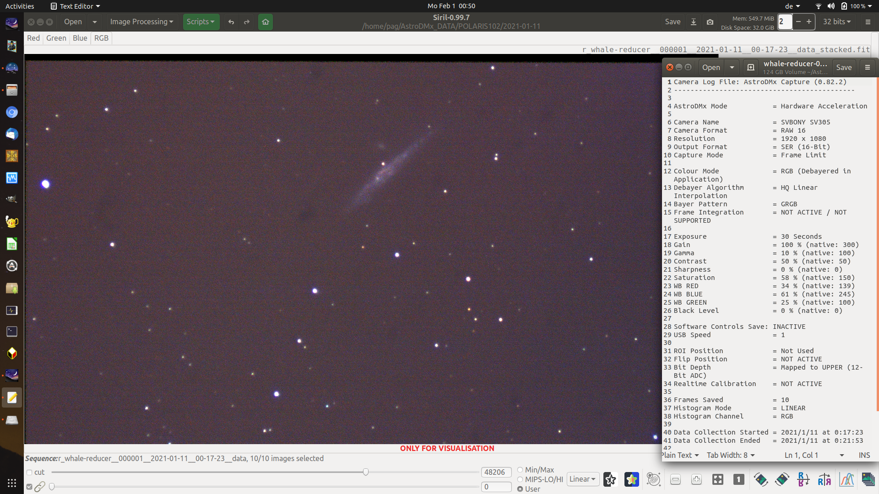Rotate image counter-clockwise icon
This screenshot has width=879, height=494.
pos(761,479)
